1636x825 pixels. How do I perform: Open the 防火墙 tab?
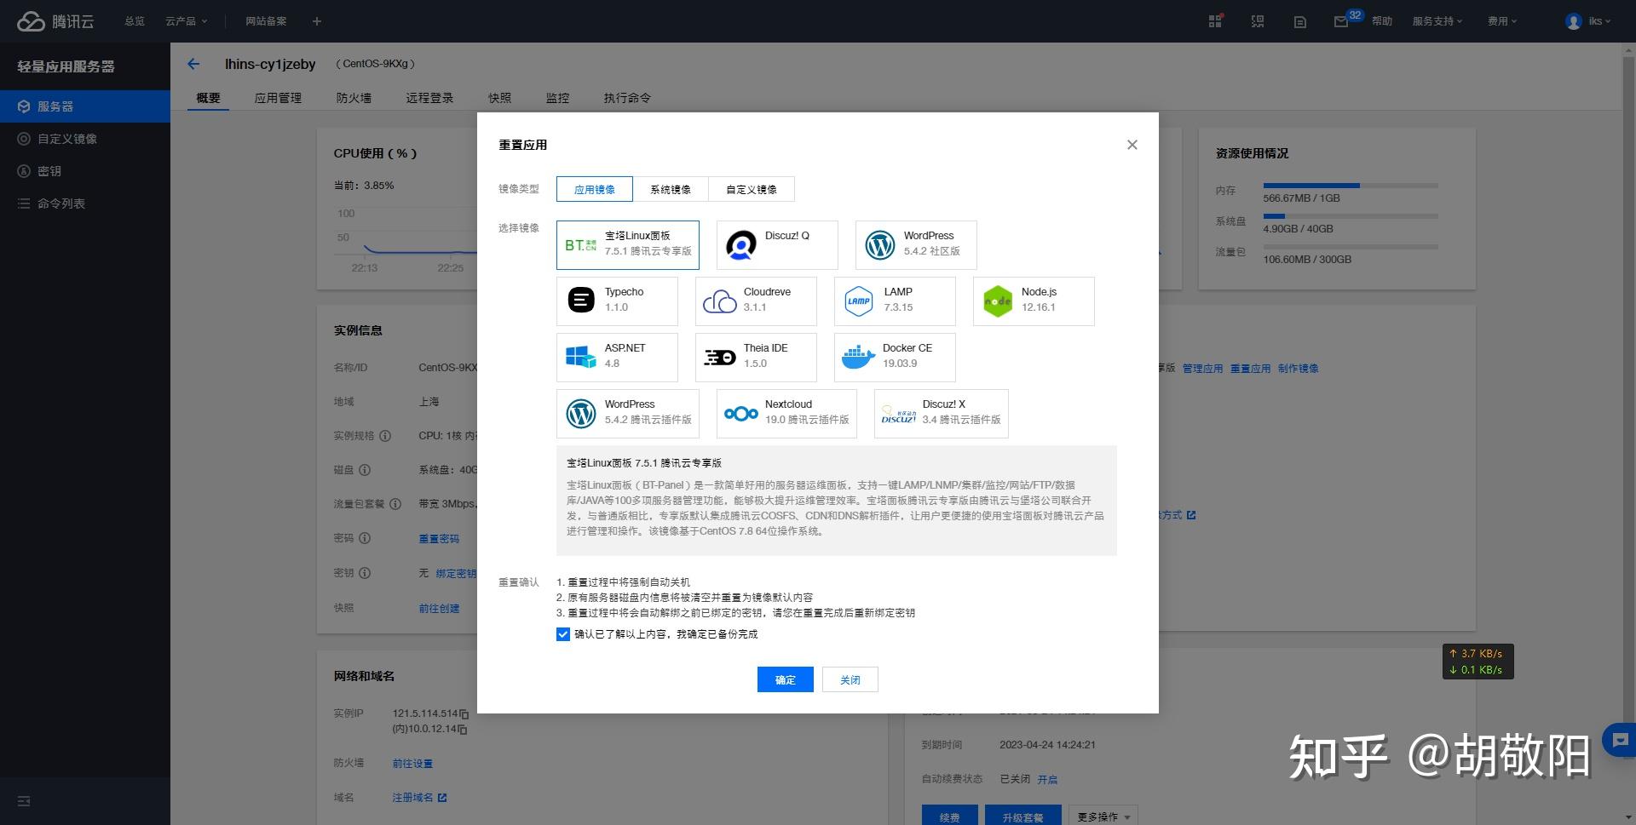[x=354, y=98]
